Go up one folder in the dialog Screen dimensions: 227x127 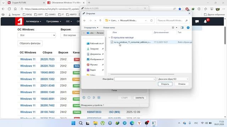point(100,20)
